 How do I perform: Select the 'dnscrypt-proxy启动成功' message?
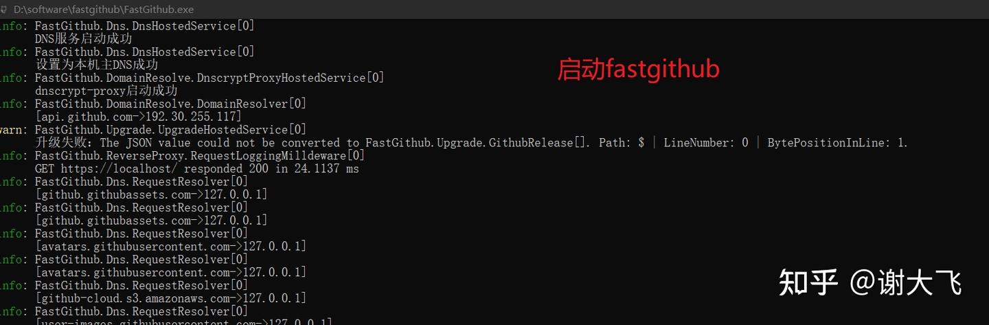point(106,91)
